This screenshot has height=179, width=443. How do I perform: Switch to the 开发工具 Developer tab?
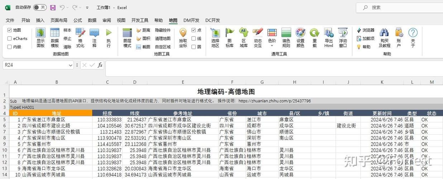tap(140, 20)
